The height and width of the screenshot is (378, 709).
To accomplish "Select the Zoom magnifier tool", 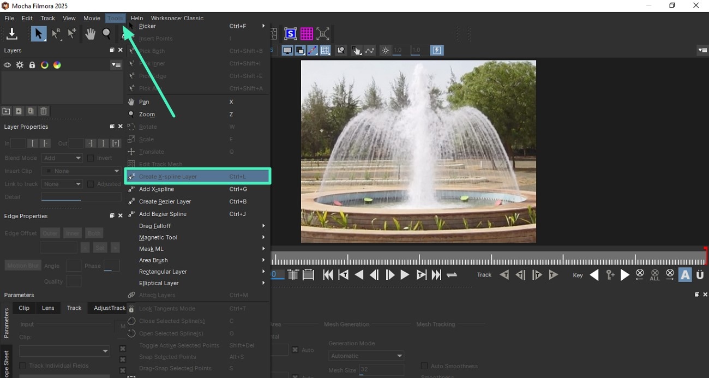I will coord(107,33).
